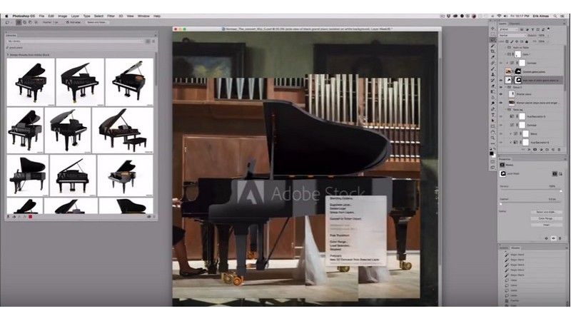Expand the Violin on Table layer group
The width and height of the screenshot is (571, 321).
505,47
